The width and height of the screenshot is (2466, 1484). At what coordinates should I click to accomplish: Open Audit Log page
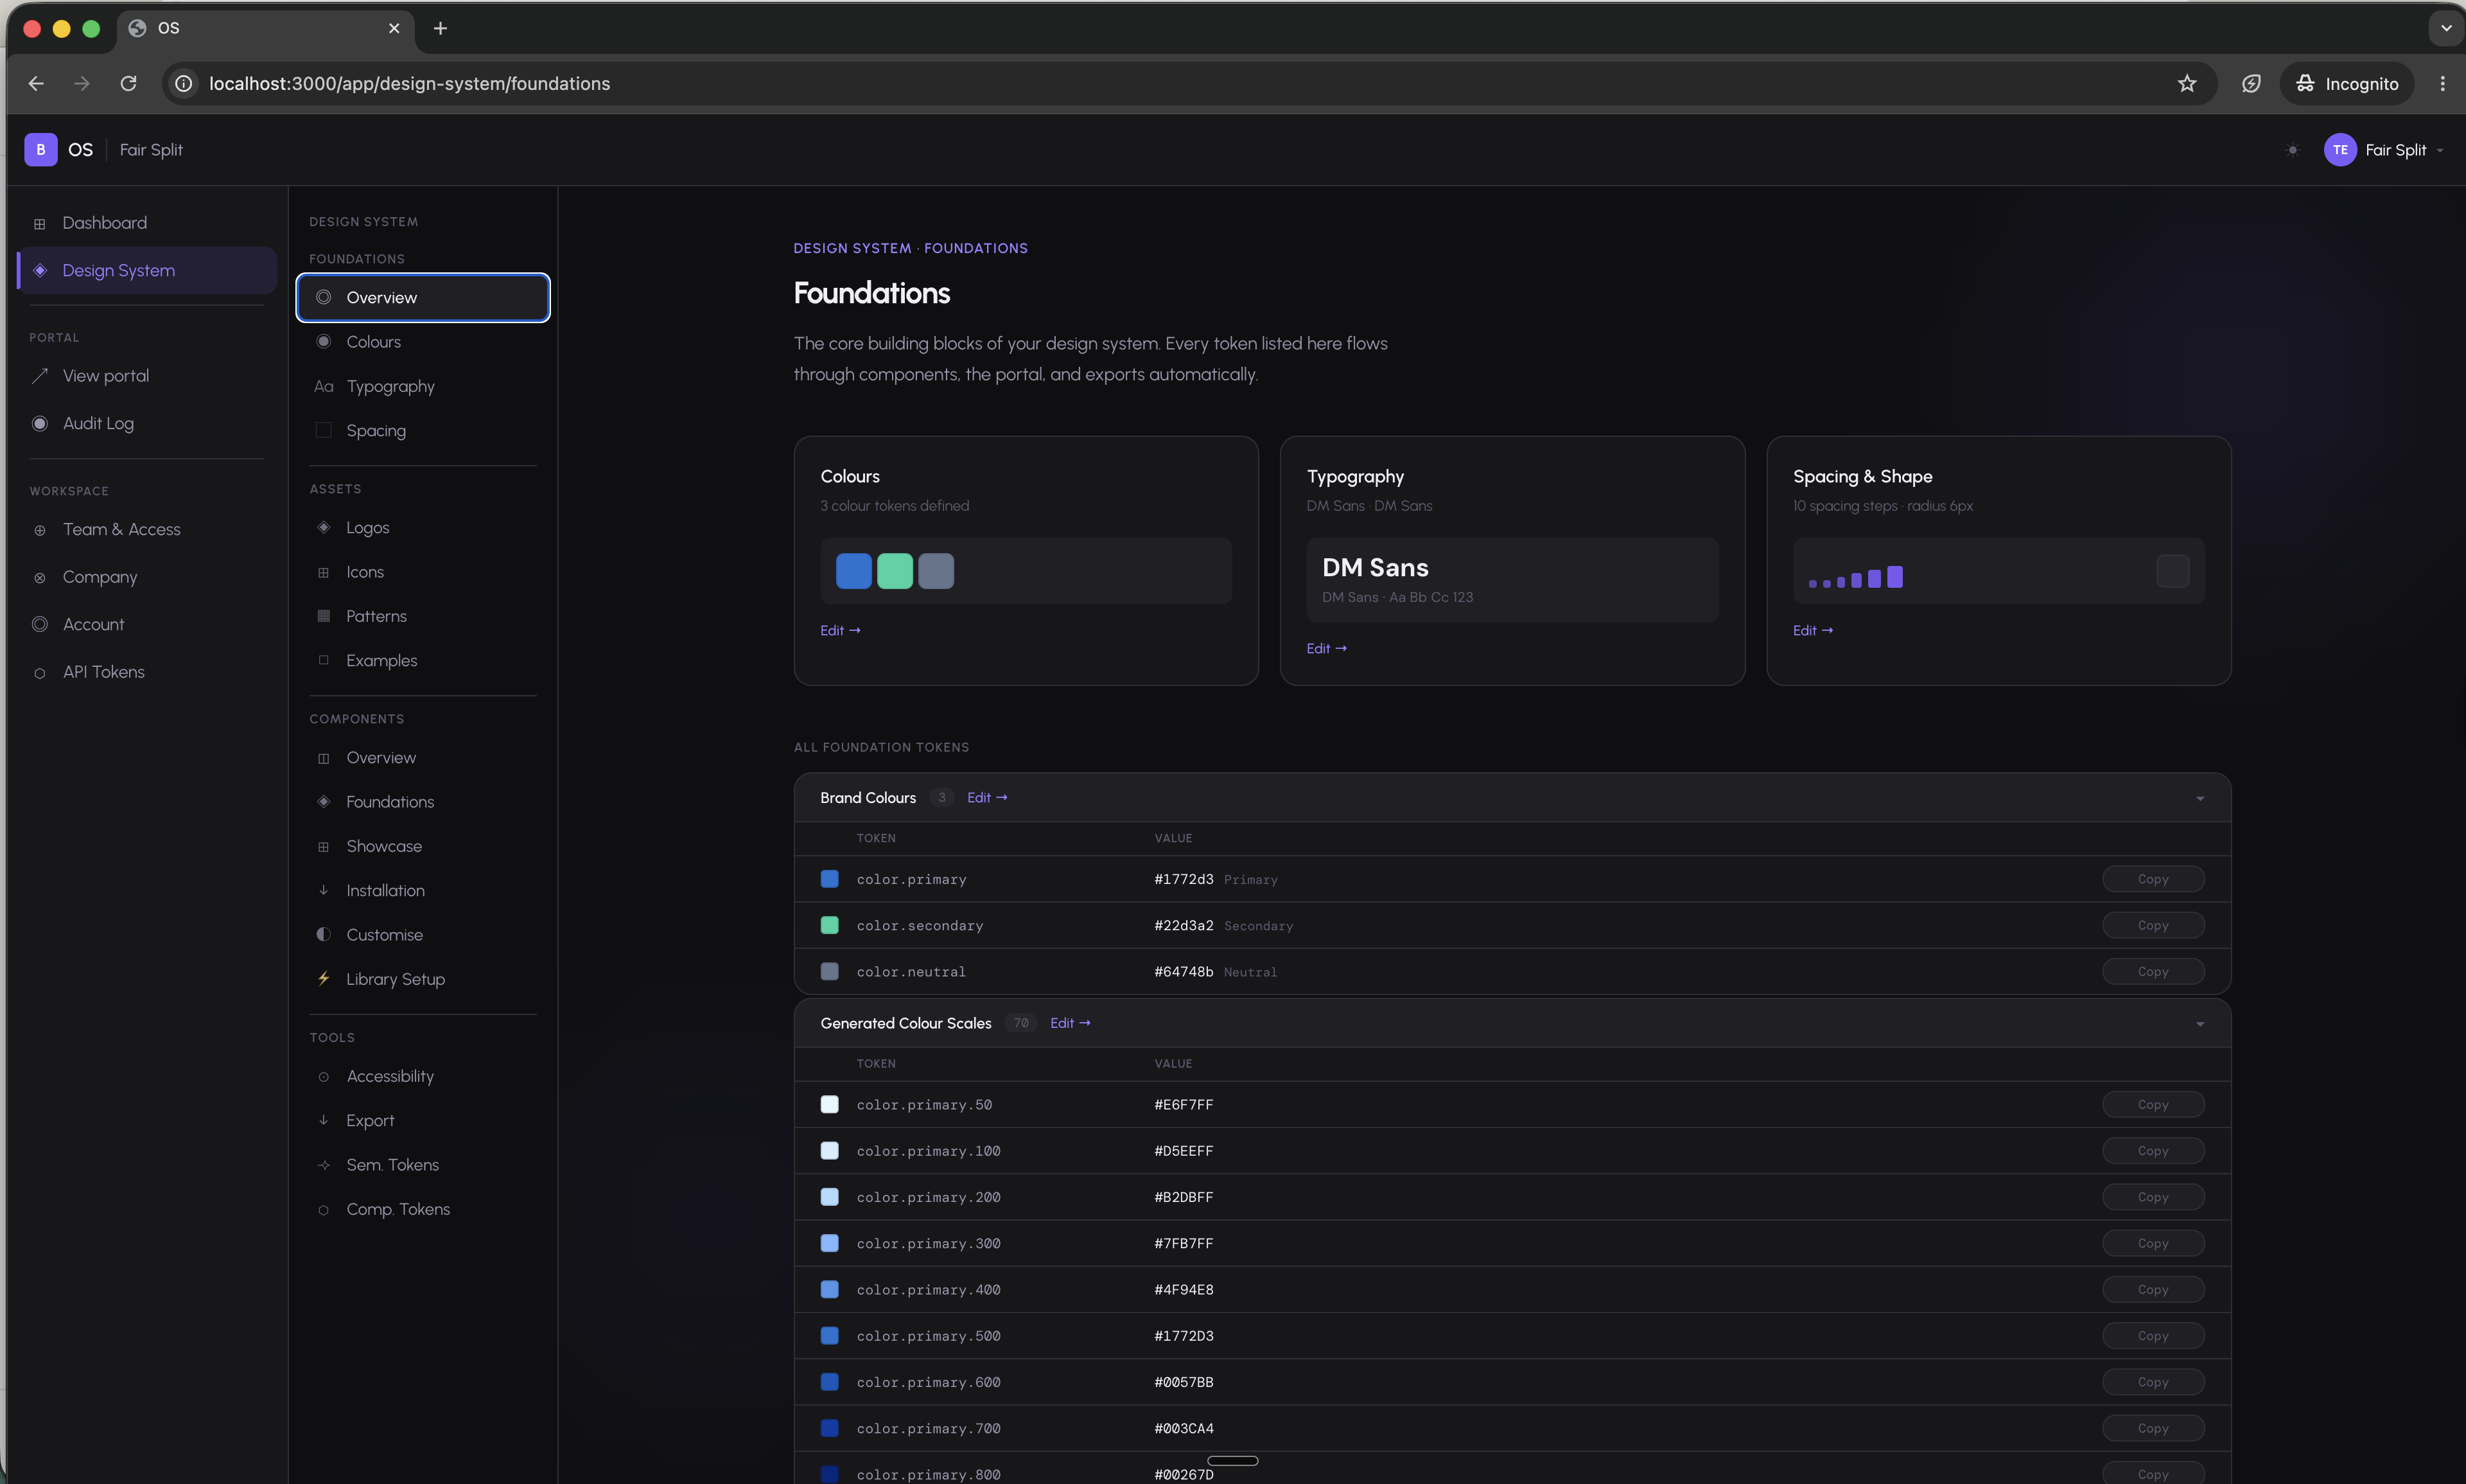point(147,423)
